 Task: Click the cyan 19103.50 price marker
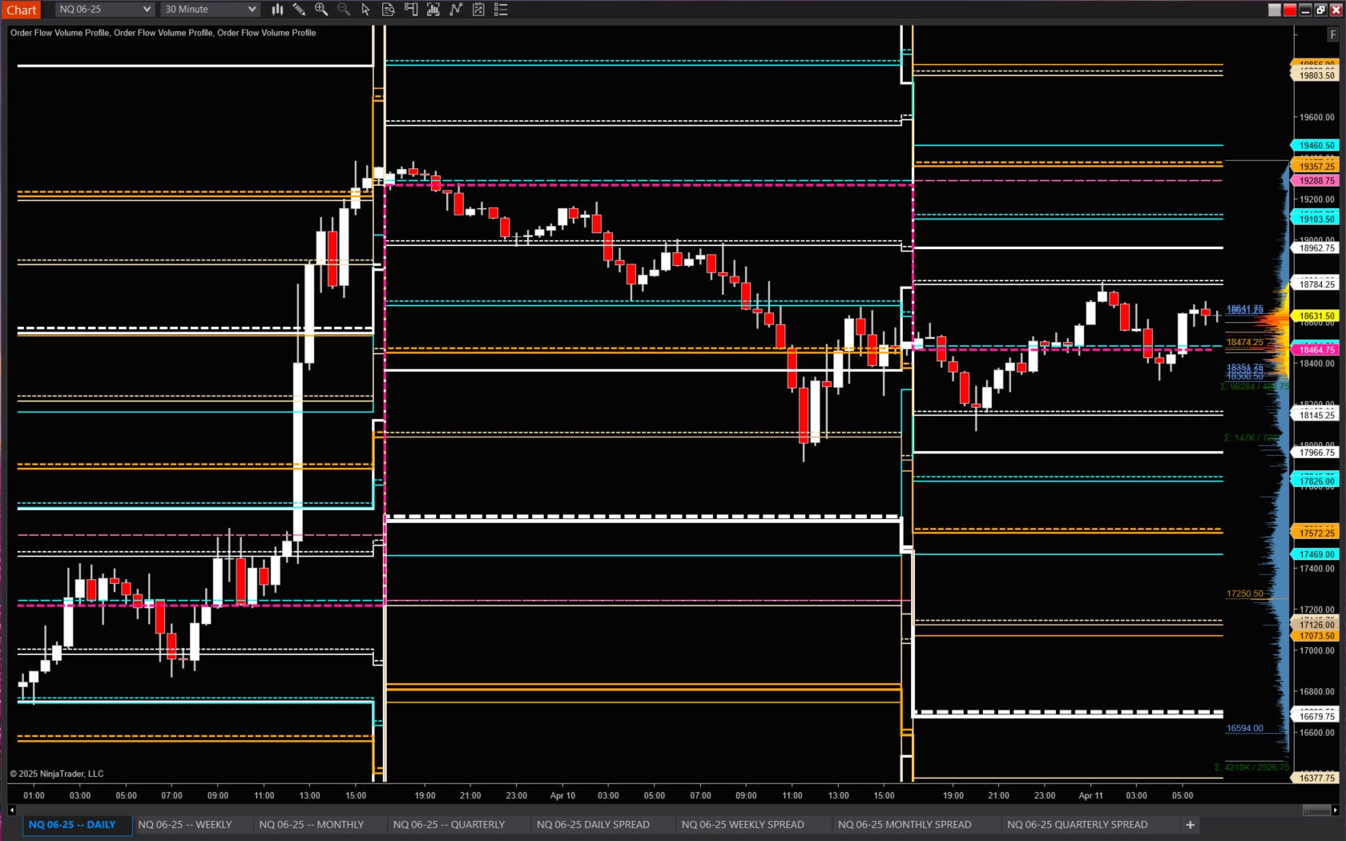pyautogui.click(x=1316, y=219)
